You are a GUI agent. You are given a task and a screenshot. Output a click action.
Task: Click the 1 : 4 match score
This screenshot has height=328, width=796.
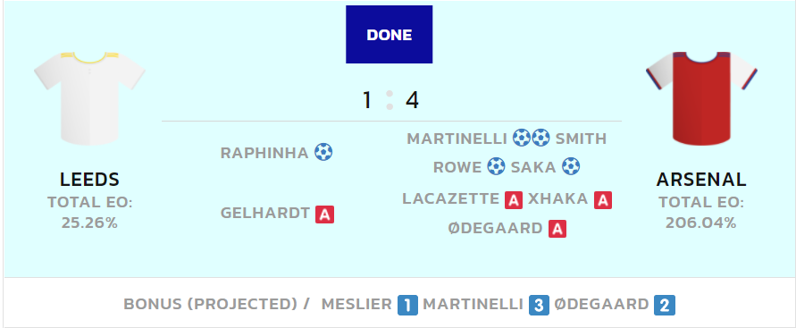(390, 100)
